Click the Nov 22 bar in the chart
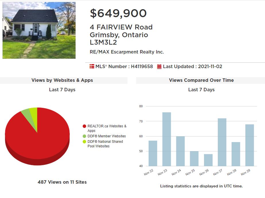The width and height of the screenshot is (265, 198). pos(153,153)
